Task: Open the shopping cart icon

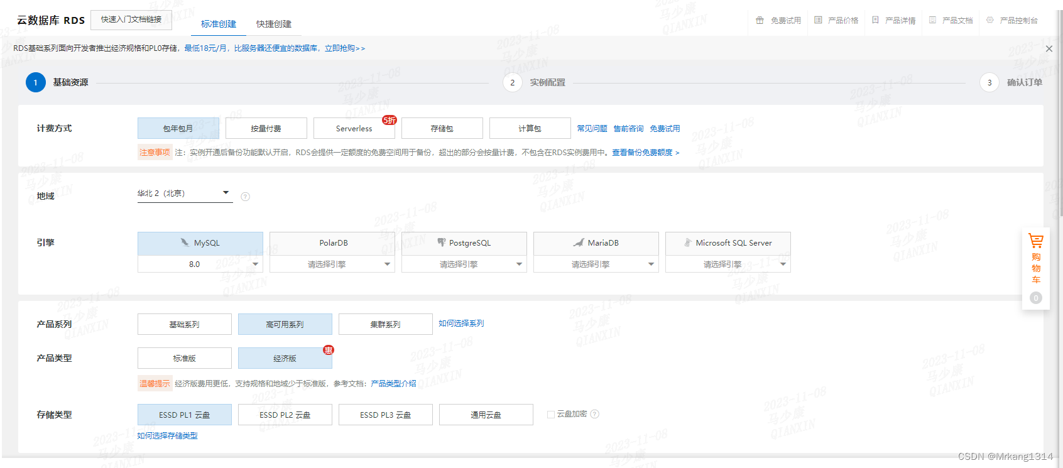Action: coord(1035,241)
